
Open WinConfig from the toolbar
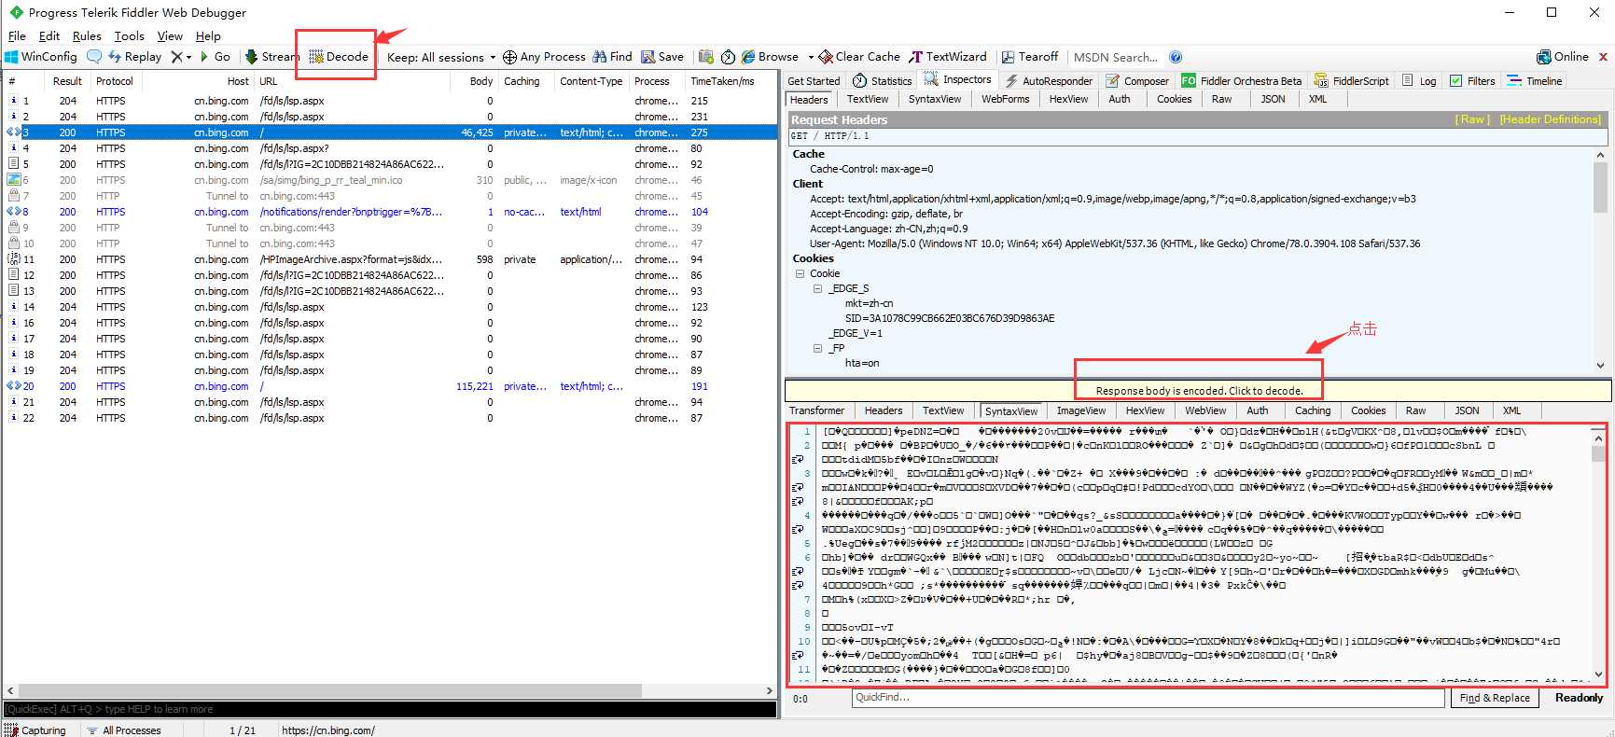(41, 57)
